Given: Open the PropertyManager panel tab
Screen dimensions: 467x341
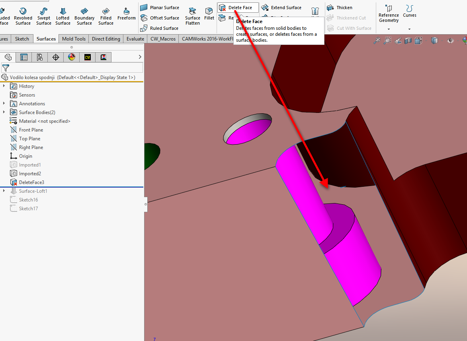Looking at the screenshot, I should coord(24,57).
